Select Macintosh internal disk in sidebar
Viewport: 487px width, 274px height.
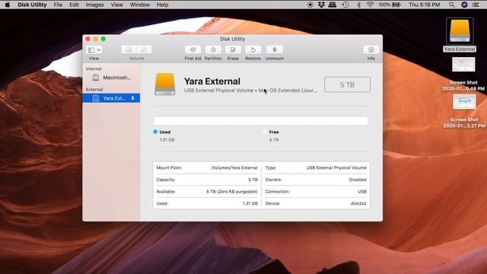[112, 78]
